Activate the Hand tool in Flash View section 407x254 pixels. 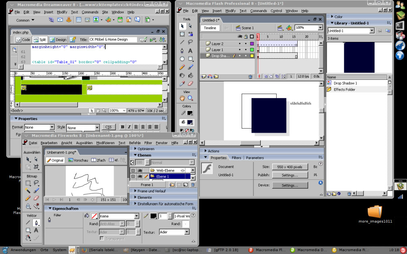point(182,98)
